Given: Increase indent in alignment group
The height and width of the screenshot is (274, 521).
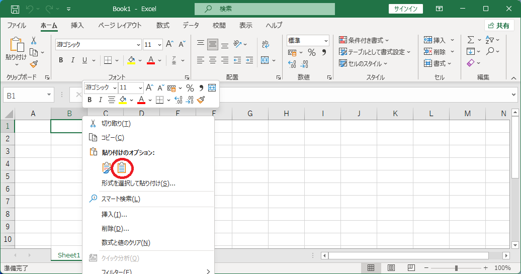Looking at the screenshot, I should pos(249,60).
